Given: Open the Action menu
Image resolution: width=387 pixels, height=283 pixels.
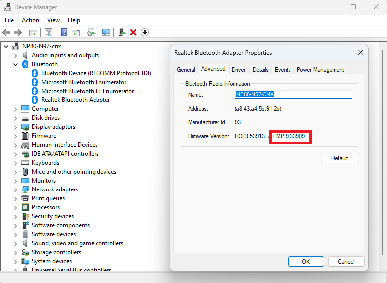Looking at the screenshot, I should 30,20.
